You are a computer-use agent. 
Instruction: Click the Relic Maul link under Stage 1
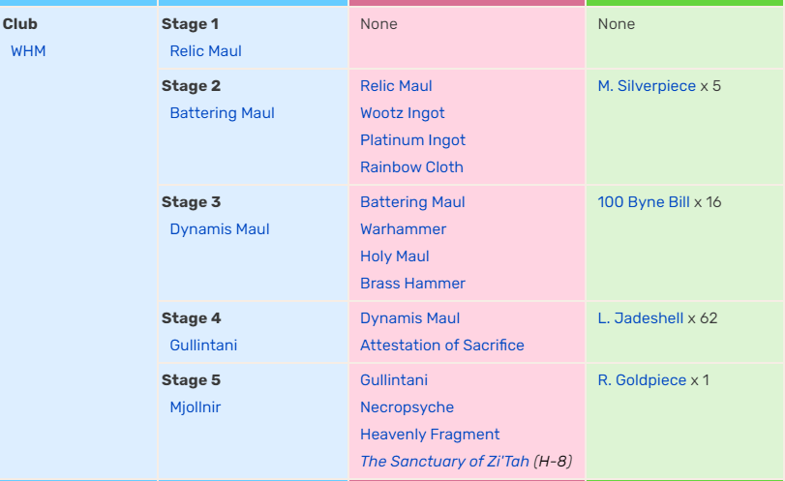[x=205, y=51]
